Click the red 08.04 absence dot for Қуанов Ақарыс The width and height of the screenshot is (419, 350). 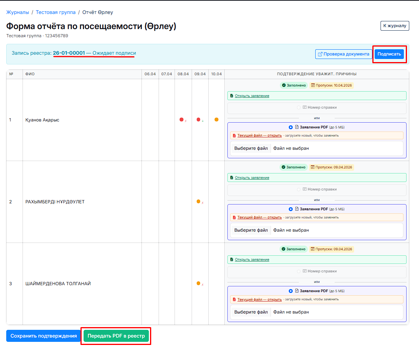pos(182,120)
